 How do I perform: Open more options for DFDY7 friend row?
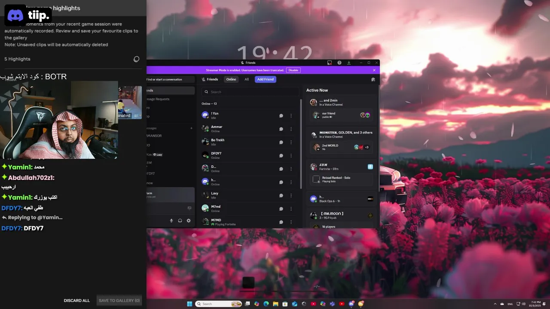pos(291,155)
